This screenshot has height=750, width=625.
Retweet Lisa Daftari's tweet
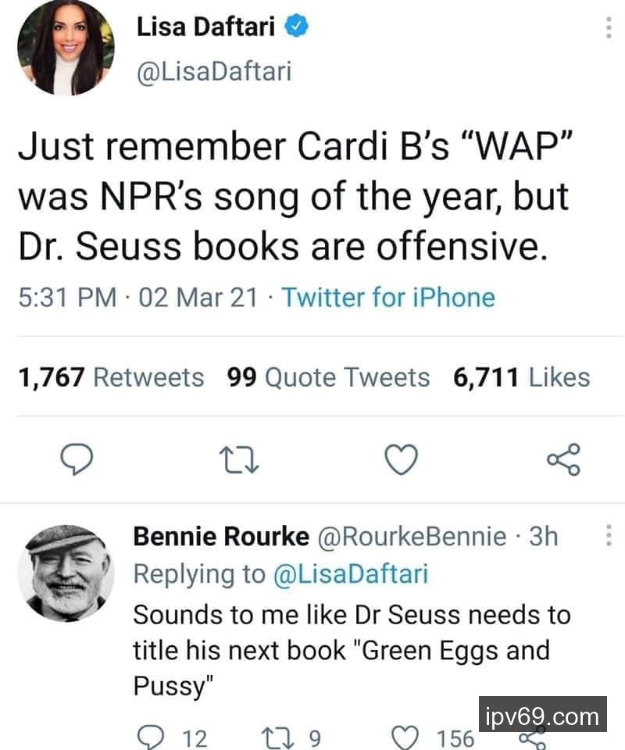(240, 459)
